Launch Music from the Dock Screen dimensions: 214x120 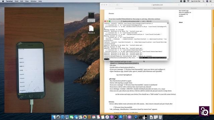[107, 117]
